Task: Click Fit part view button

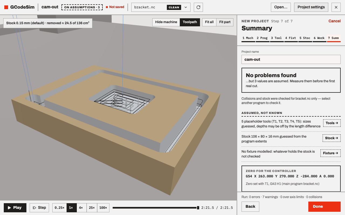Action: click(x=225, y=22)
